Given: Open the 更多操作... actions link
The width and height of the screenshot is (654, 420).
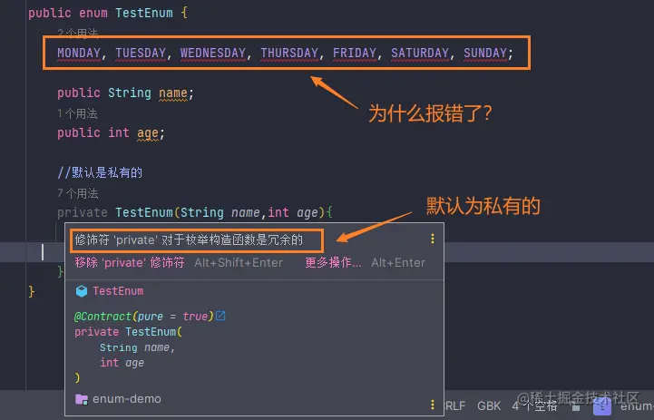Looking at the screenshot, I should point(333,263).
